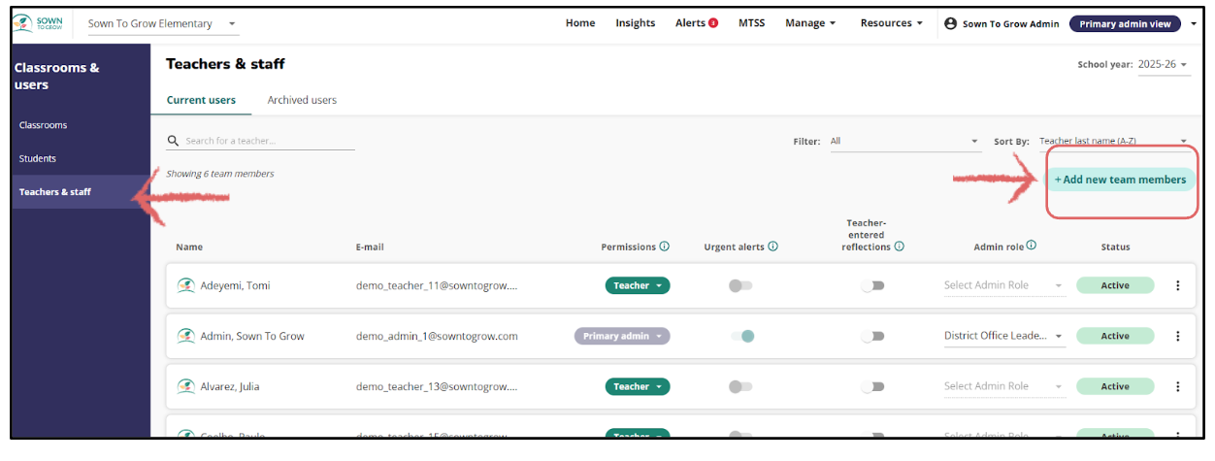Toggle teacher-entered reflections for Alvarez, Julia
1215x461 pixels.
click(x=872, y=386)
